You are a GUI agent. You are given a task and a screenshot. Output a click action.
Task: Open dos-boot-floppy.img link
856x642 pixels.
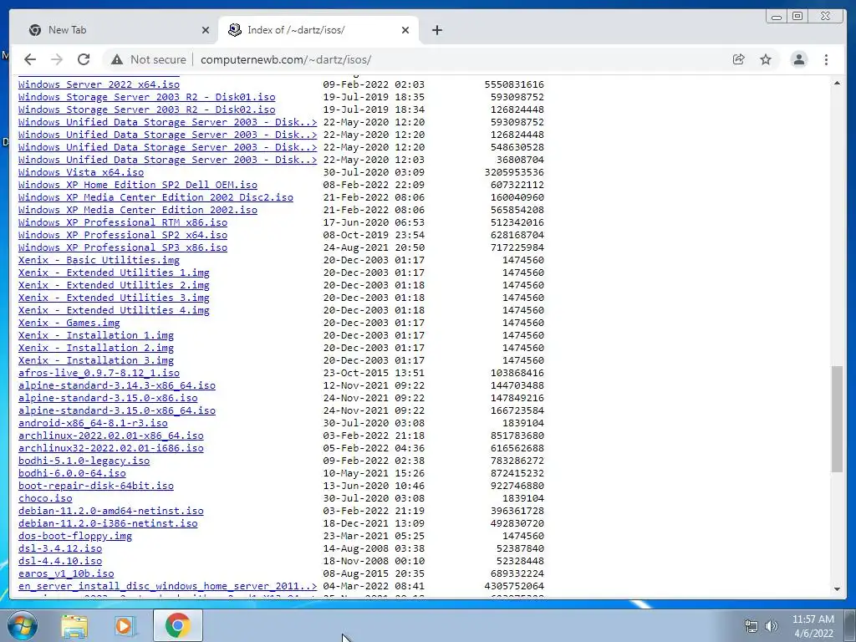point(74,537)
